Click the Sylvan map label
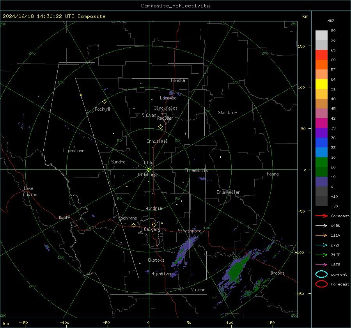351x328 pixels. tap(149, 115)
